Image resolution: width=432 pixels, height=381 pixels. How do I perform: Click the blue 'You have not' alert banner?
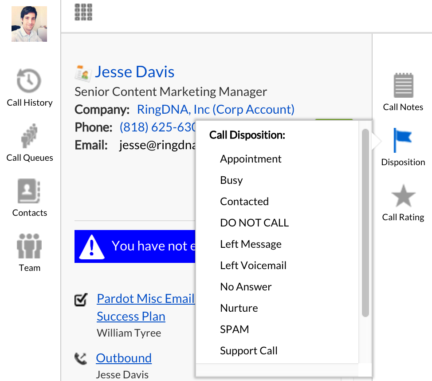pyautogui.click(x=135, y=246)
